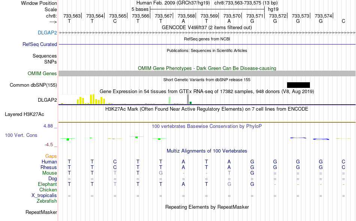Click the Rhesus species label
Screen dimensions: 356x221
pyautogui.click(x=49, y=167)
